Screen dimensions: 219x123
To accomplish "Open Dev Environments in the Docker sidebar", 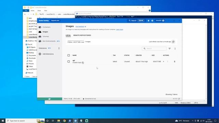I will (x=49, y=41).
